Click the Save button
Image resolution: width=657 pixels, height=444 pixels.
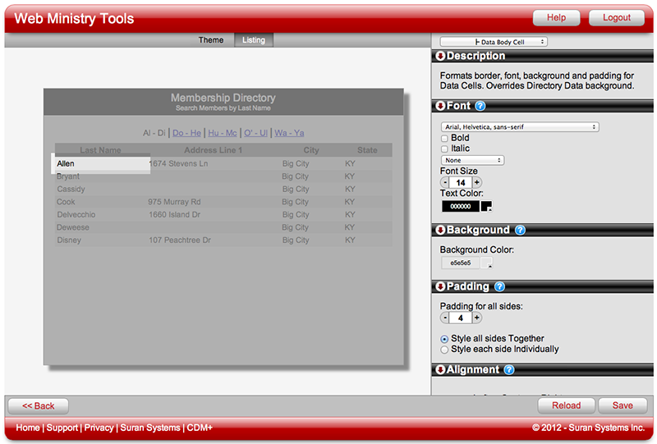point(623,405)
